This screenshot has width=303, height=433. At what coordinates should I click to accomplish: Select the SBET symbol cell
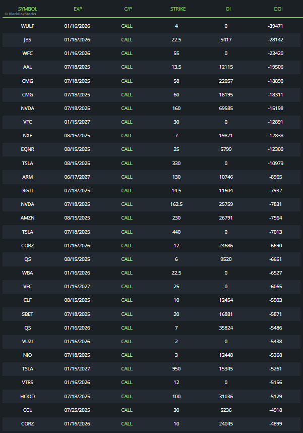pos(28,314)
